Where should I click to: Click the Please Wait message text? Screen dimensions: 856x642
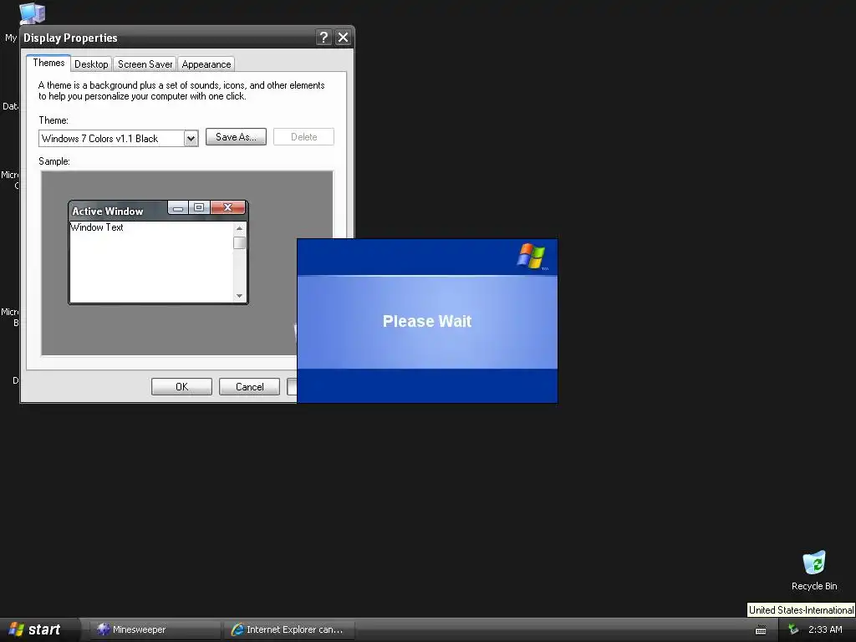[427, 321]
